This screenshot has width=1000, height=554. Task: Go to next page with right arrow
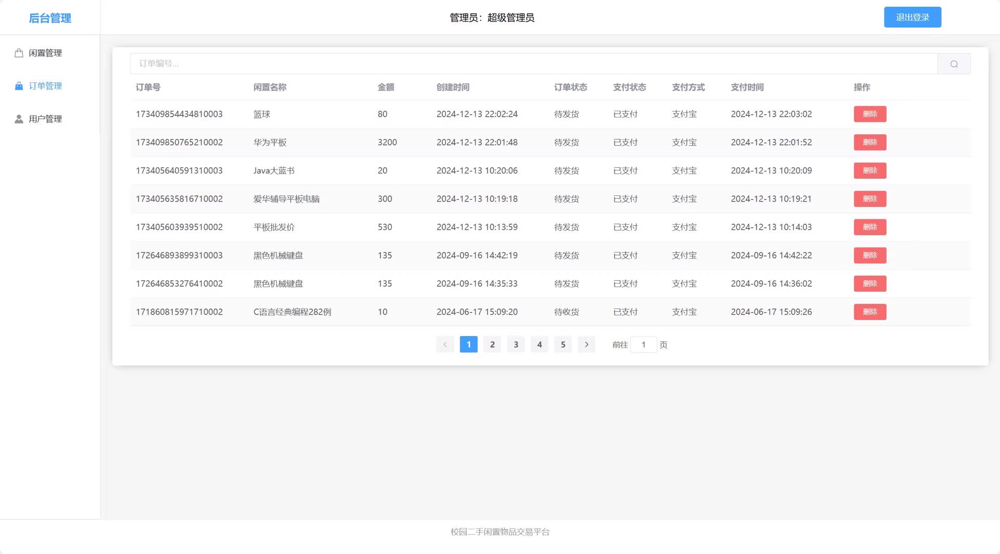[x=586, y=344]
